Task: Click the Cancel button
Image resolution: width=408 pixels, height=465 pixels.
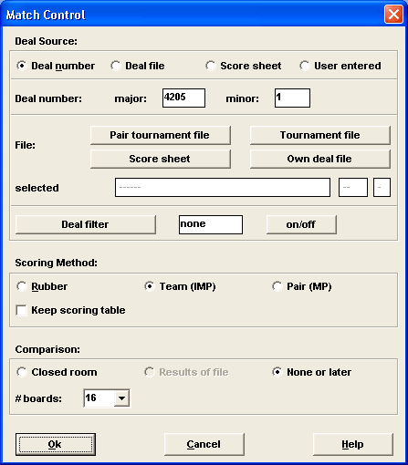Action: pos(204,444)
